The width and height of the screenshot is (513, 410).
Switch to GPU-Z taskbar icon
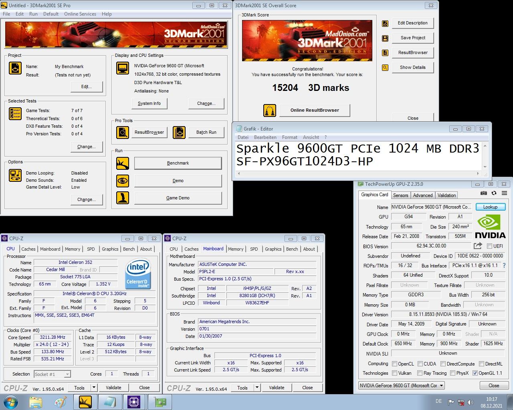(x=160, y=402)
